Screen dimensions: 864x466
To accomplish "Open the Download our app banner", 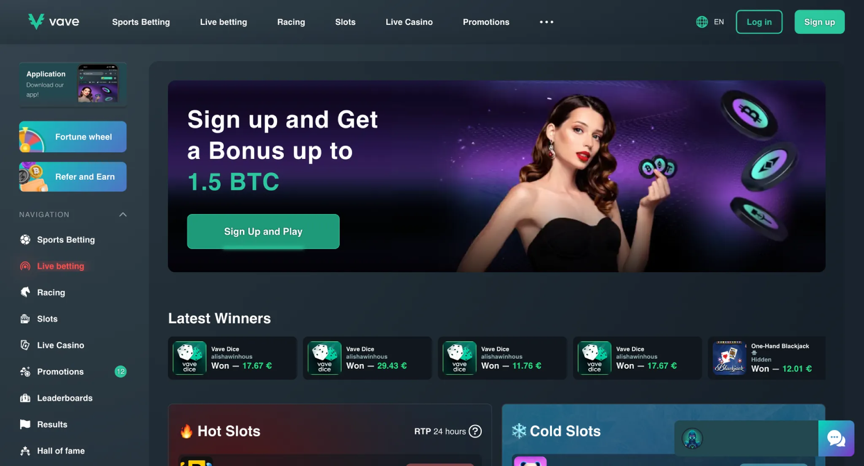I will click(73, 84).
